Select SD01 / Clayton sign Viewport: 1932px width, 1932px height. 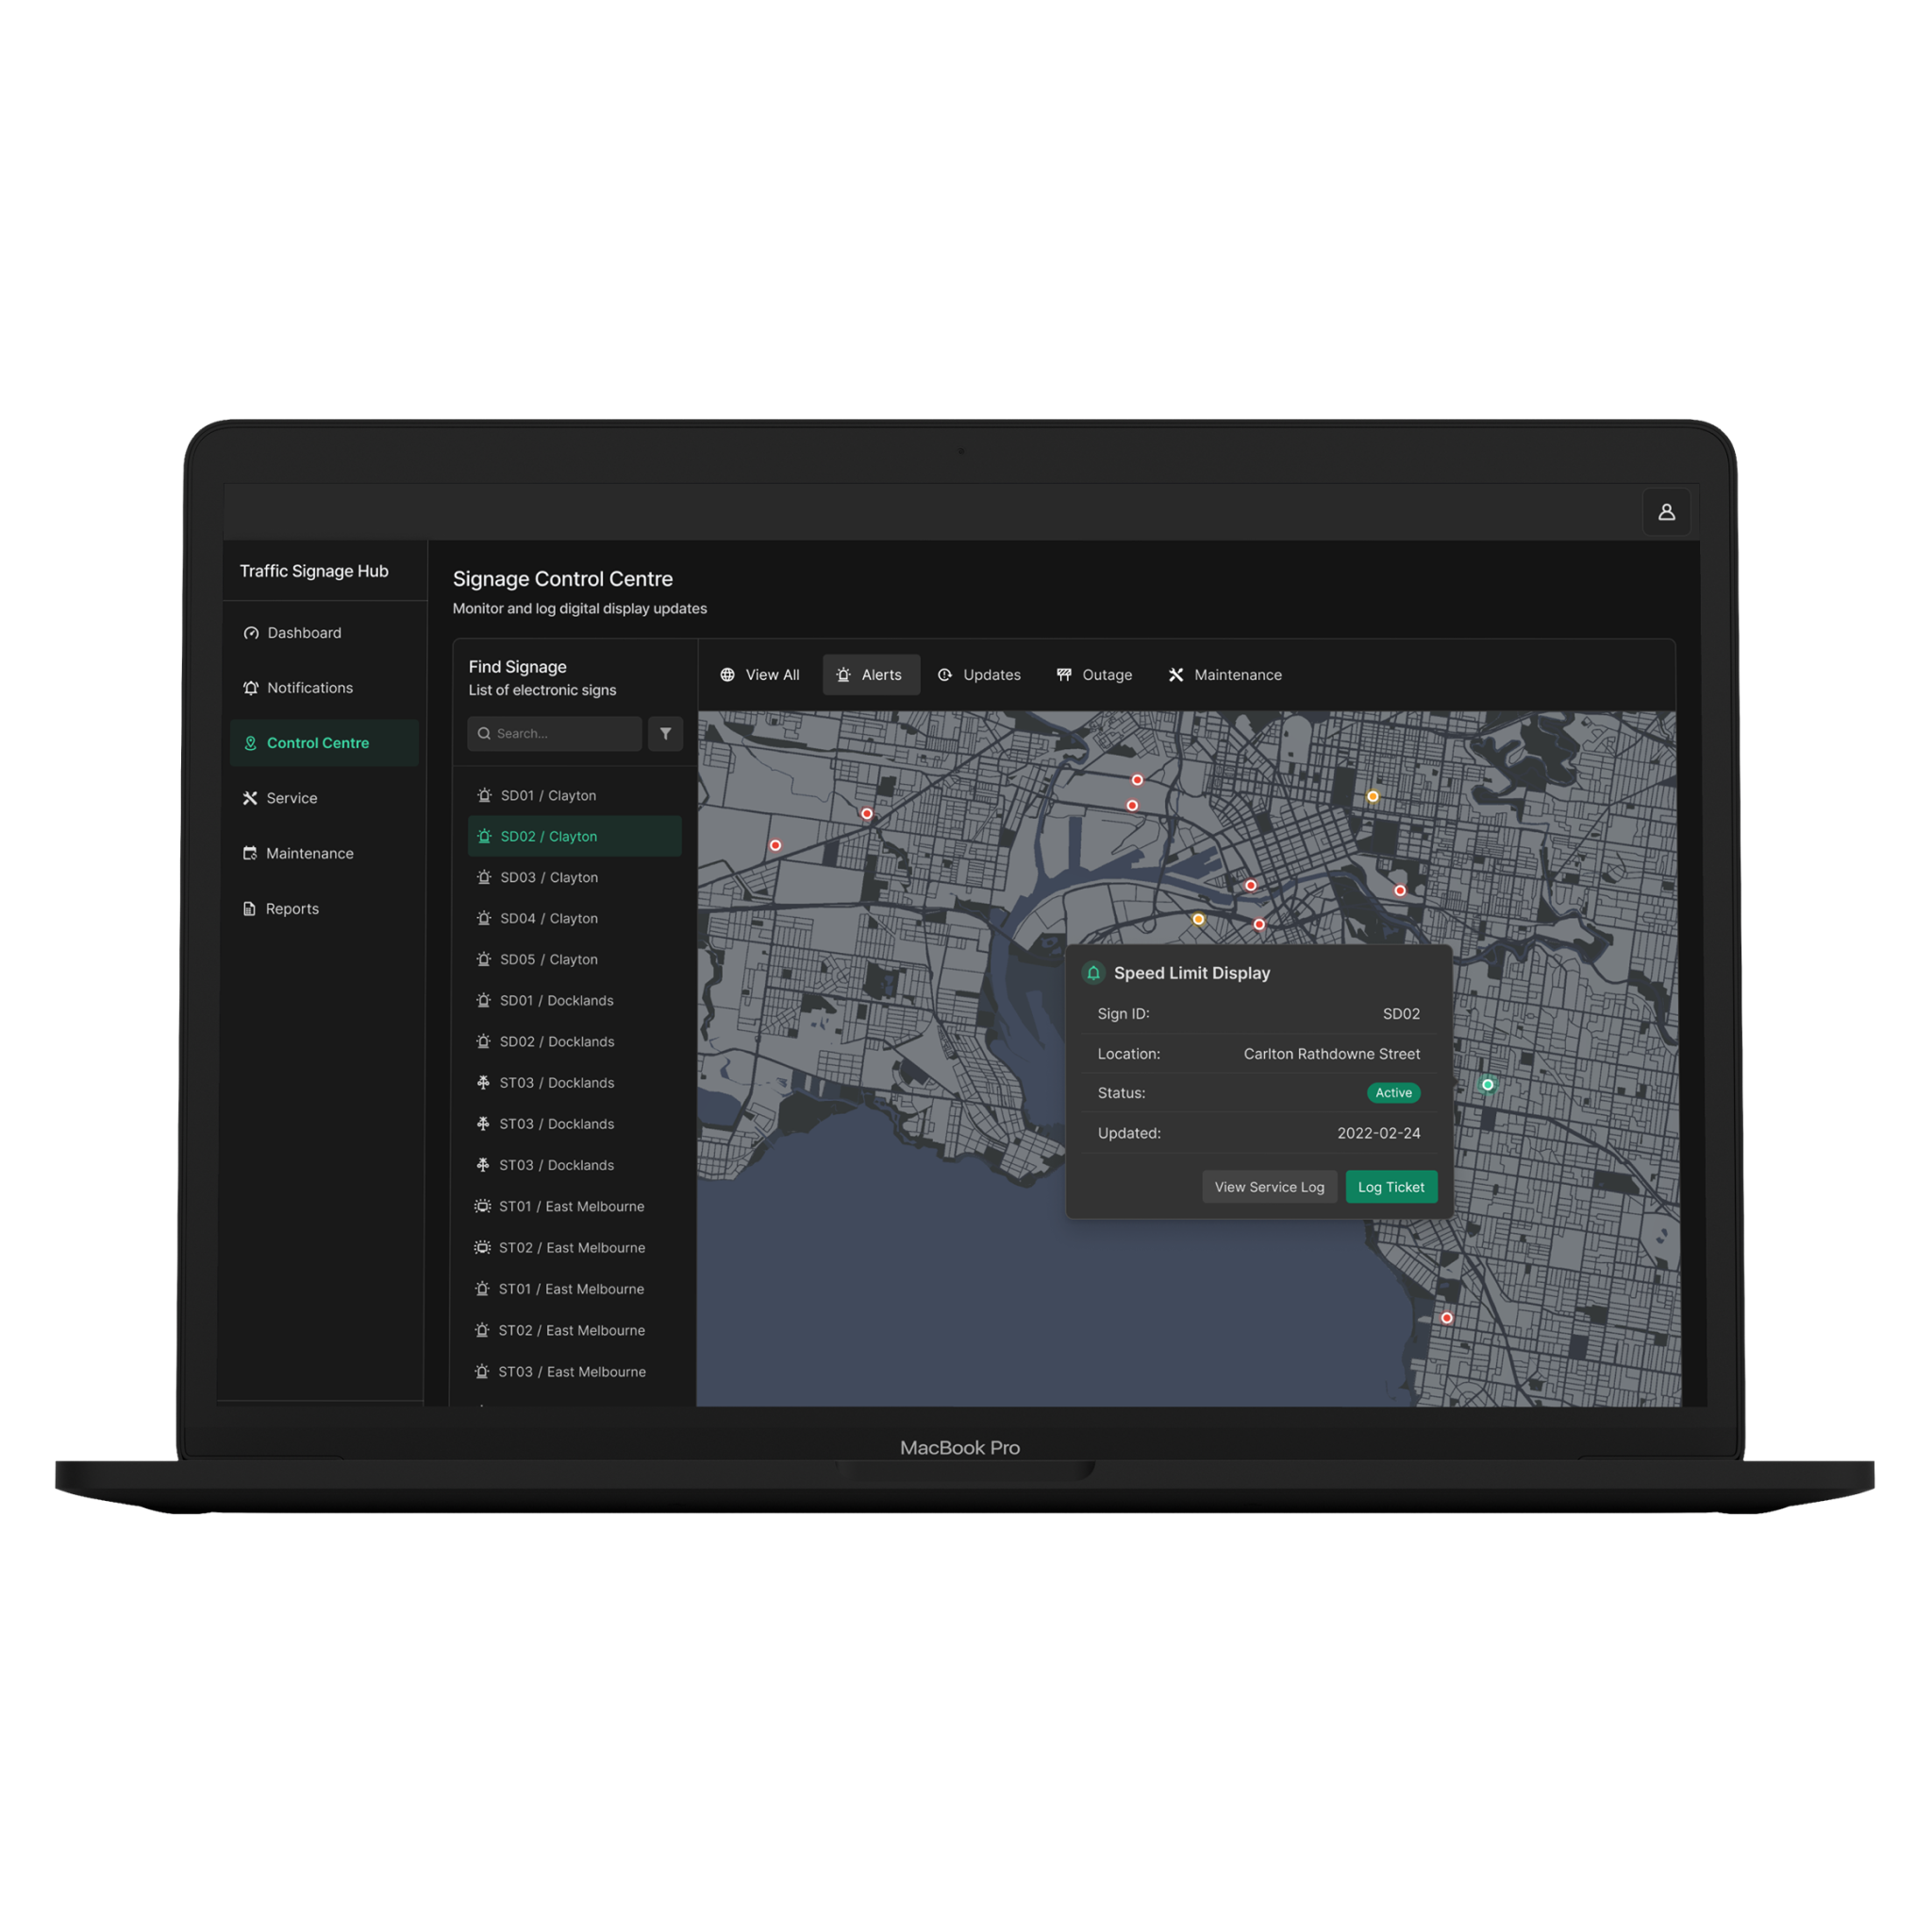tap(548, 796)
